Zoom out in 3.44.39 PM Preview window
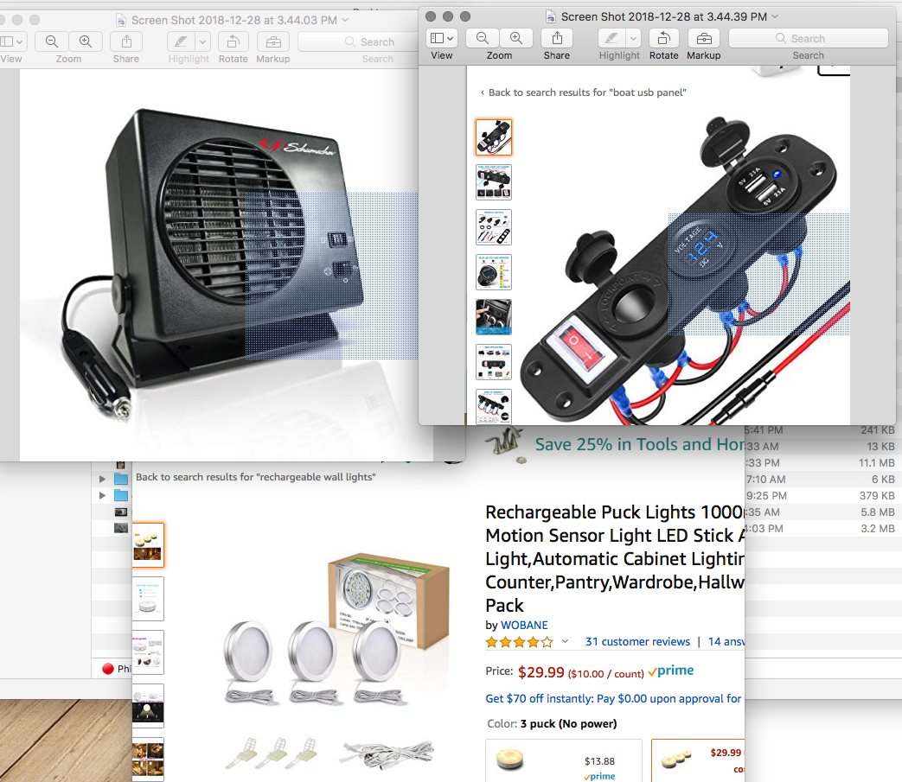Image resolution: width=902 pixels, height=782 pixels. [482, 39]
